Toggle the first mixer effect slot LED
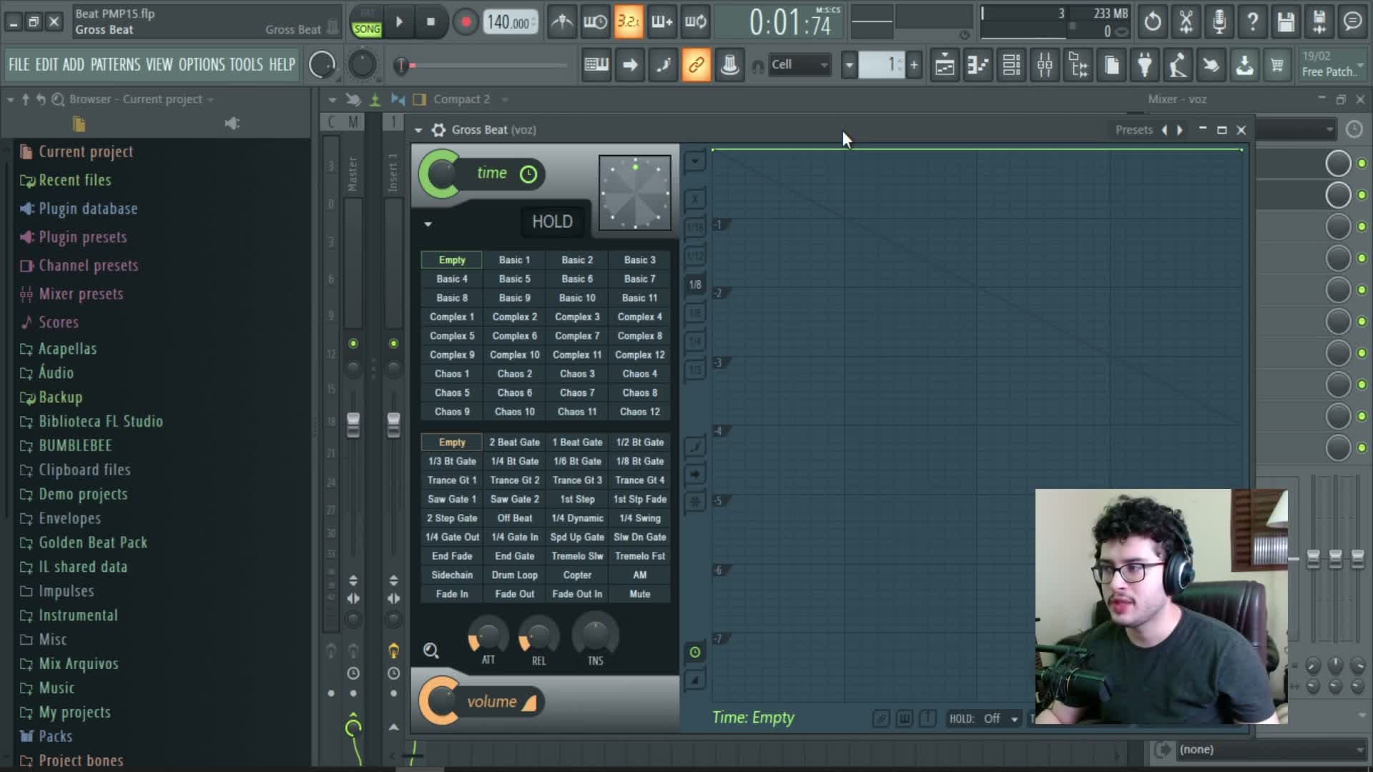Screen dimensions: 1373x772 (1362, 164)
